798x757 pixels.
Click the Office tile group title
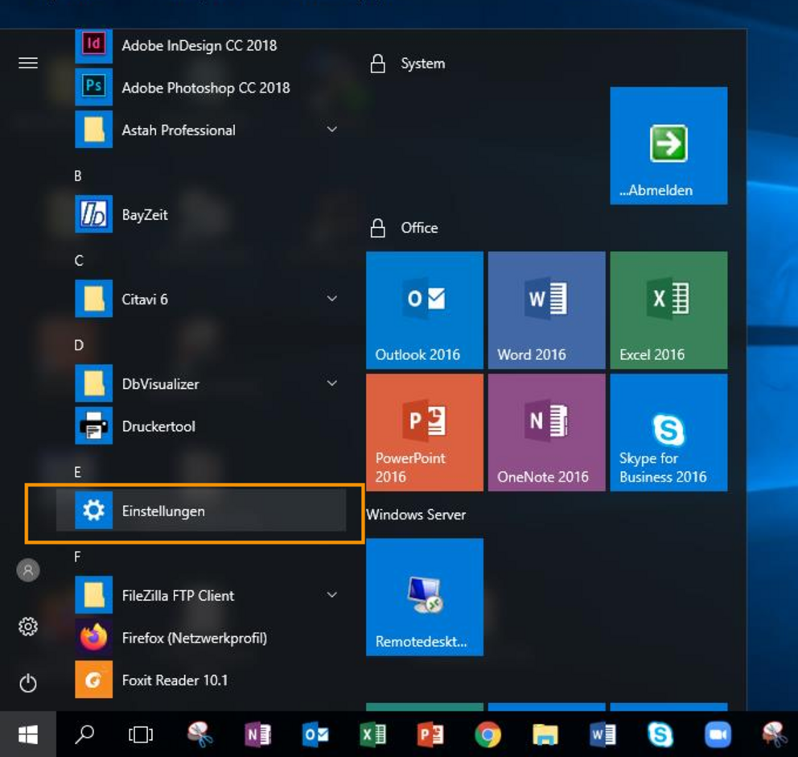point(419,228)
